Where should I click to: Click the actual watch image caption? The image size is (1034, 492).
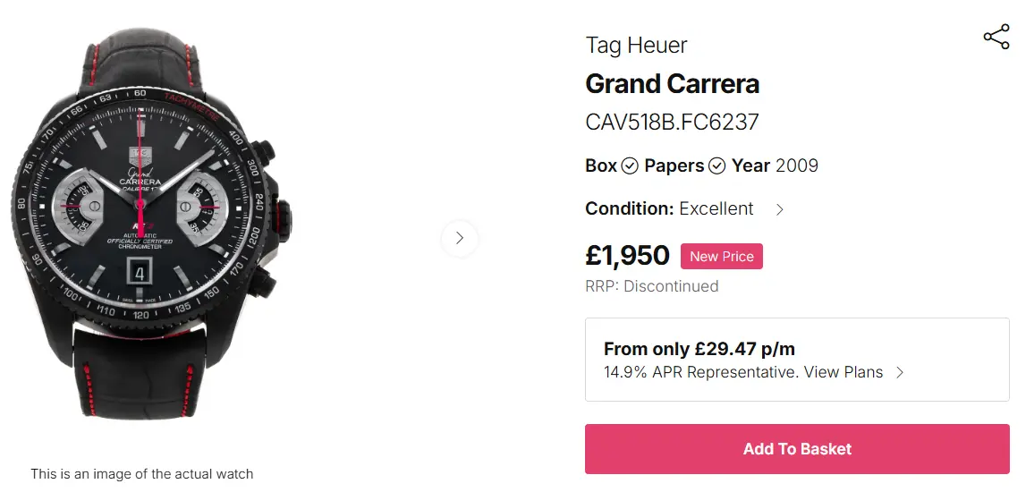142,474
